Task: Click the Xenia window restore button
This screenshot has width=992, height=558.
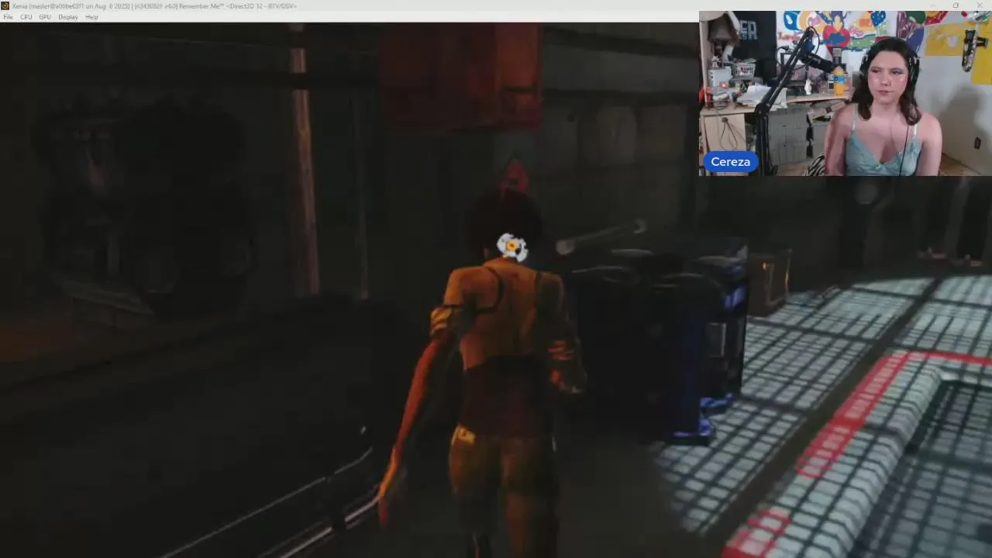Action: [956, 5]
